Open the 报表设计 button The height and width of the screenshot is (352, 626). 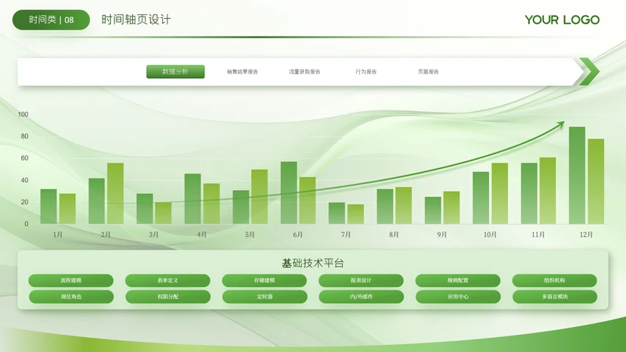361,280
